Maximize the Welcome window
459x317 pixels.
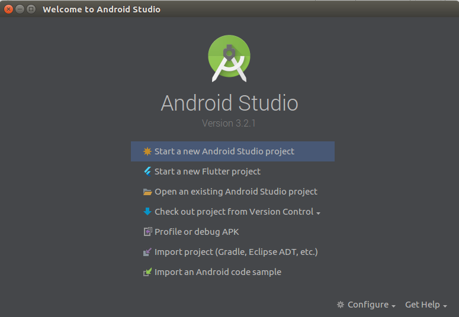click(31, 9)
